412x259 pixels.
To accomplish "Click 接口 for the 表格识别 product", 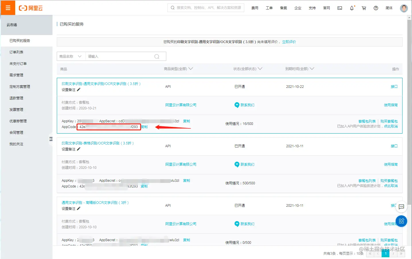I will (394, 146).
